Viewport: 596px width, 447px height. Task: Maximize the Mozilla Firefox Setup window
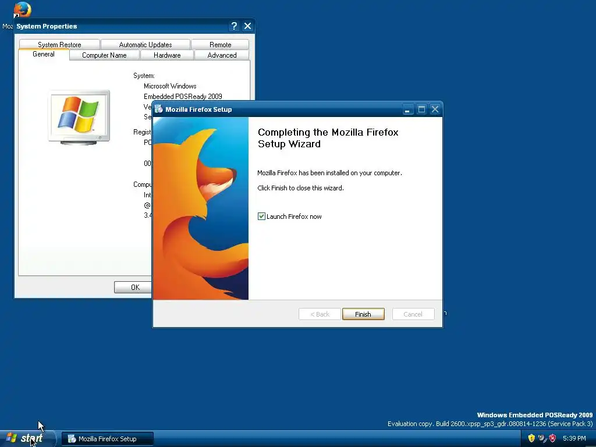click(x=421, y=109)
